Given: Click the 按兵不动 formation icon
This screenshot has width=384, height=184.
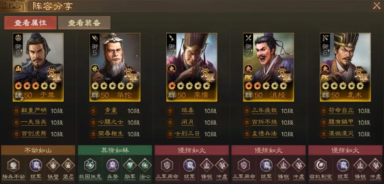Looking at the screenshot, I should [x=14, y=165].
